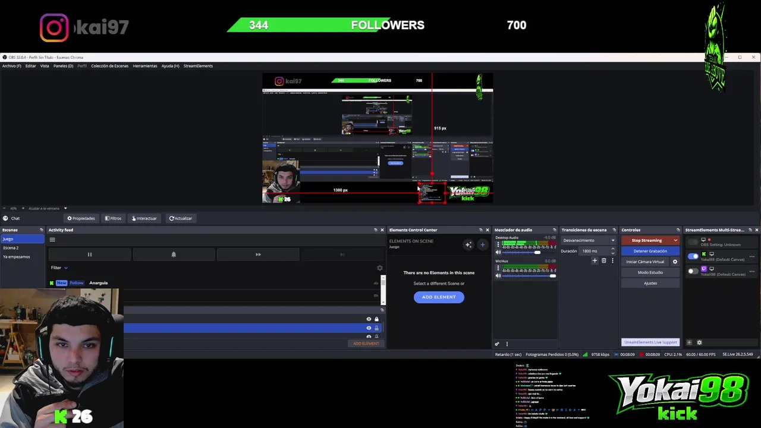Click the Anarguia follow event
Screen dimensions: 761x428
pyautogui.click(x=98, y=283)
